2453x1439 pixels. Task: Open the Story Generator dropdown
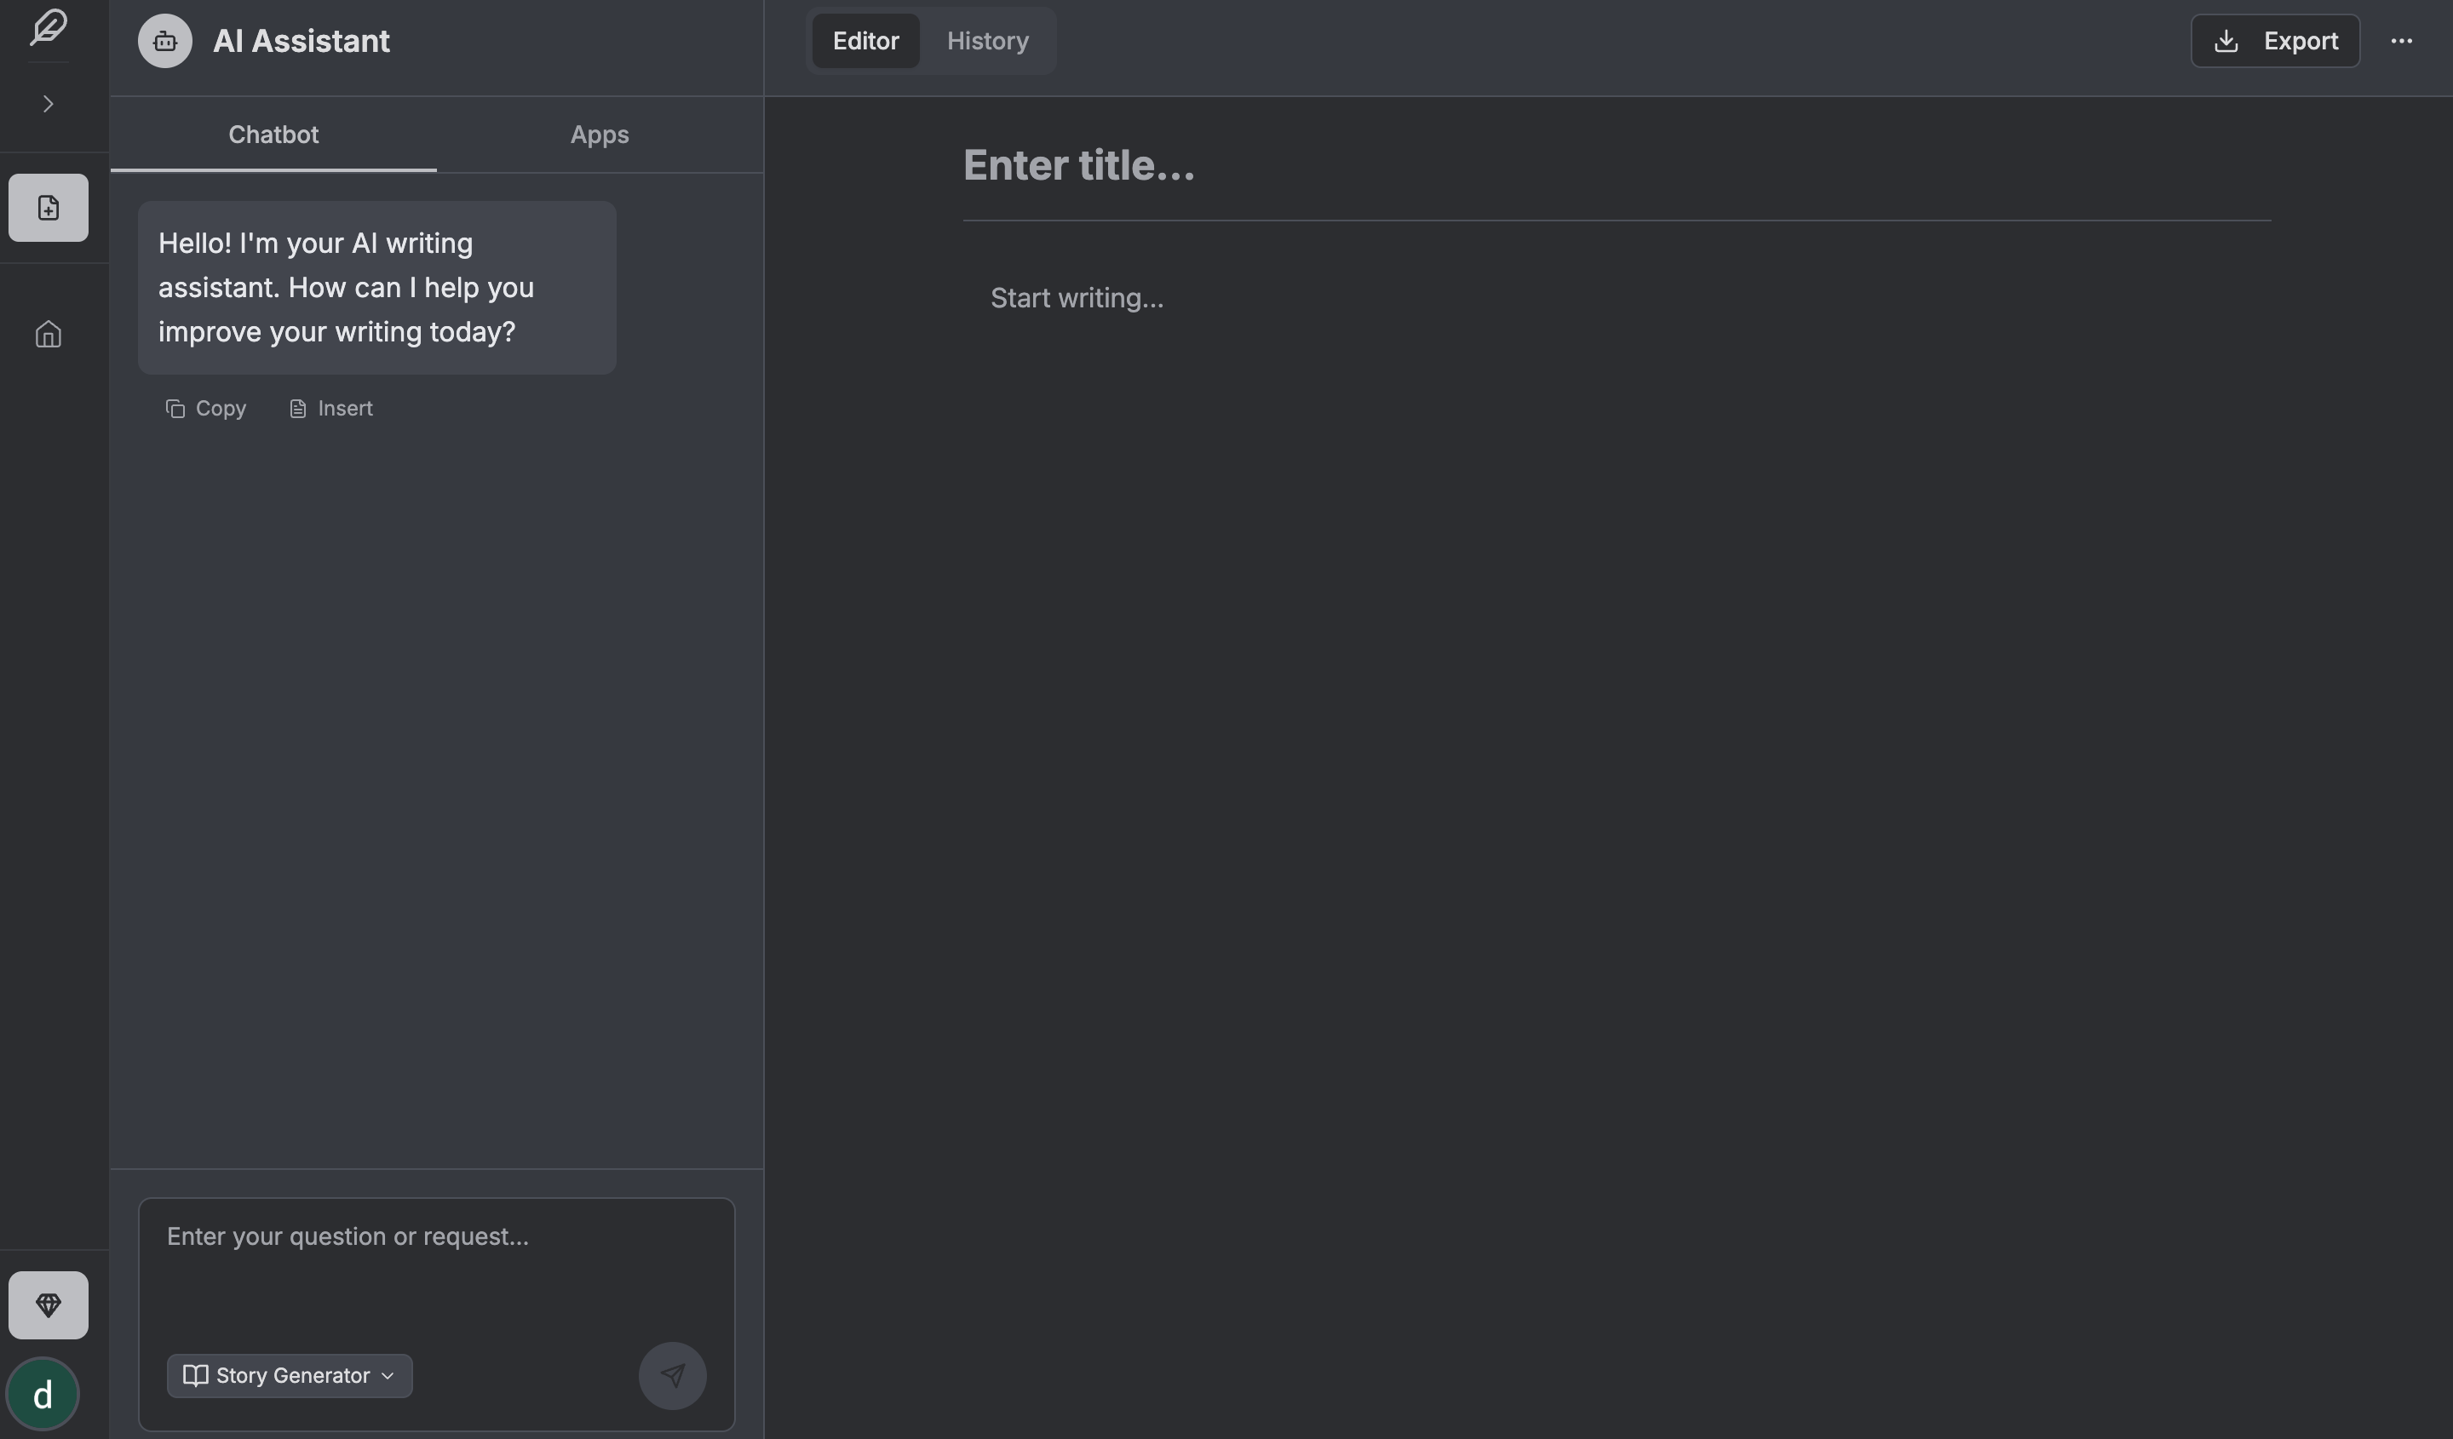tap(288, 1375)
